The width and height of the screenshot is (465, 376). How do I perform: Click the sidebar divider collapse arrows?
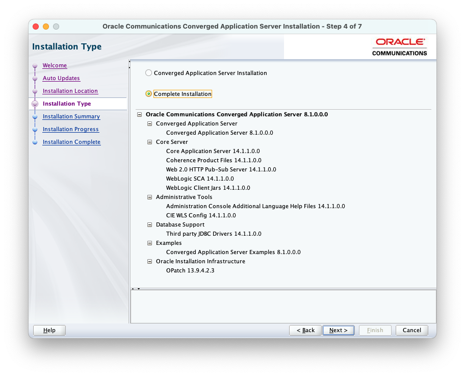click(x=130, y=64)
